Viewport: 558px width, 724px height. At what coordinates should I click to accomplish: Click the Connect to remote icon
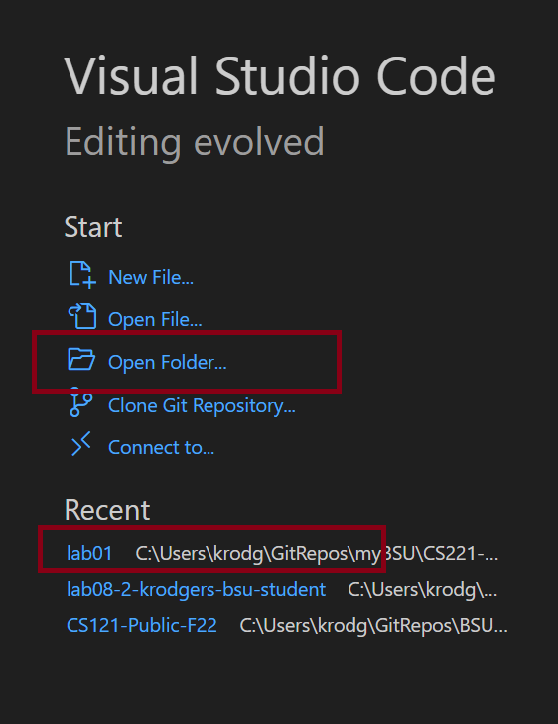81,444
